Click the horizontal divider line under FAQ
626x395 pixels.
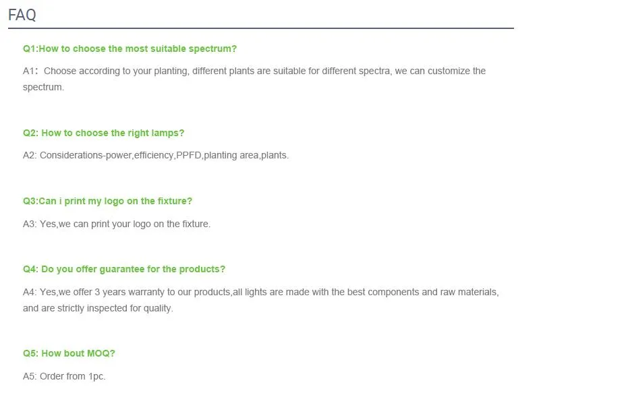click(x=260, y=28)
